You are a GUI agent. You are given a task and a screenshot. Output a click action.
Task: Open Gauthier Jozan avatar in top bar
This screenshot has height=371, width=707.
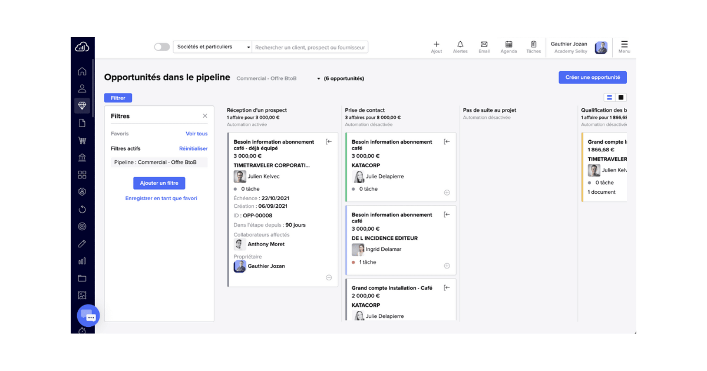point(601,48)
